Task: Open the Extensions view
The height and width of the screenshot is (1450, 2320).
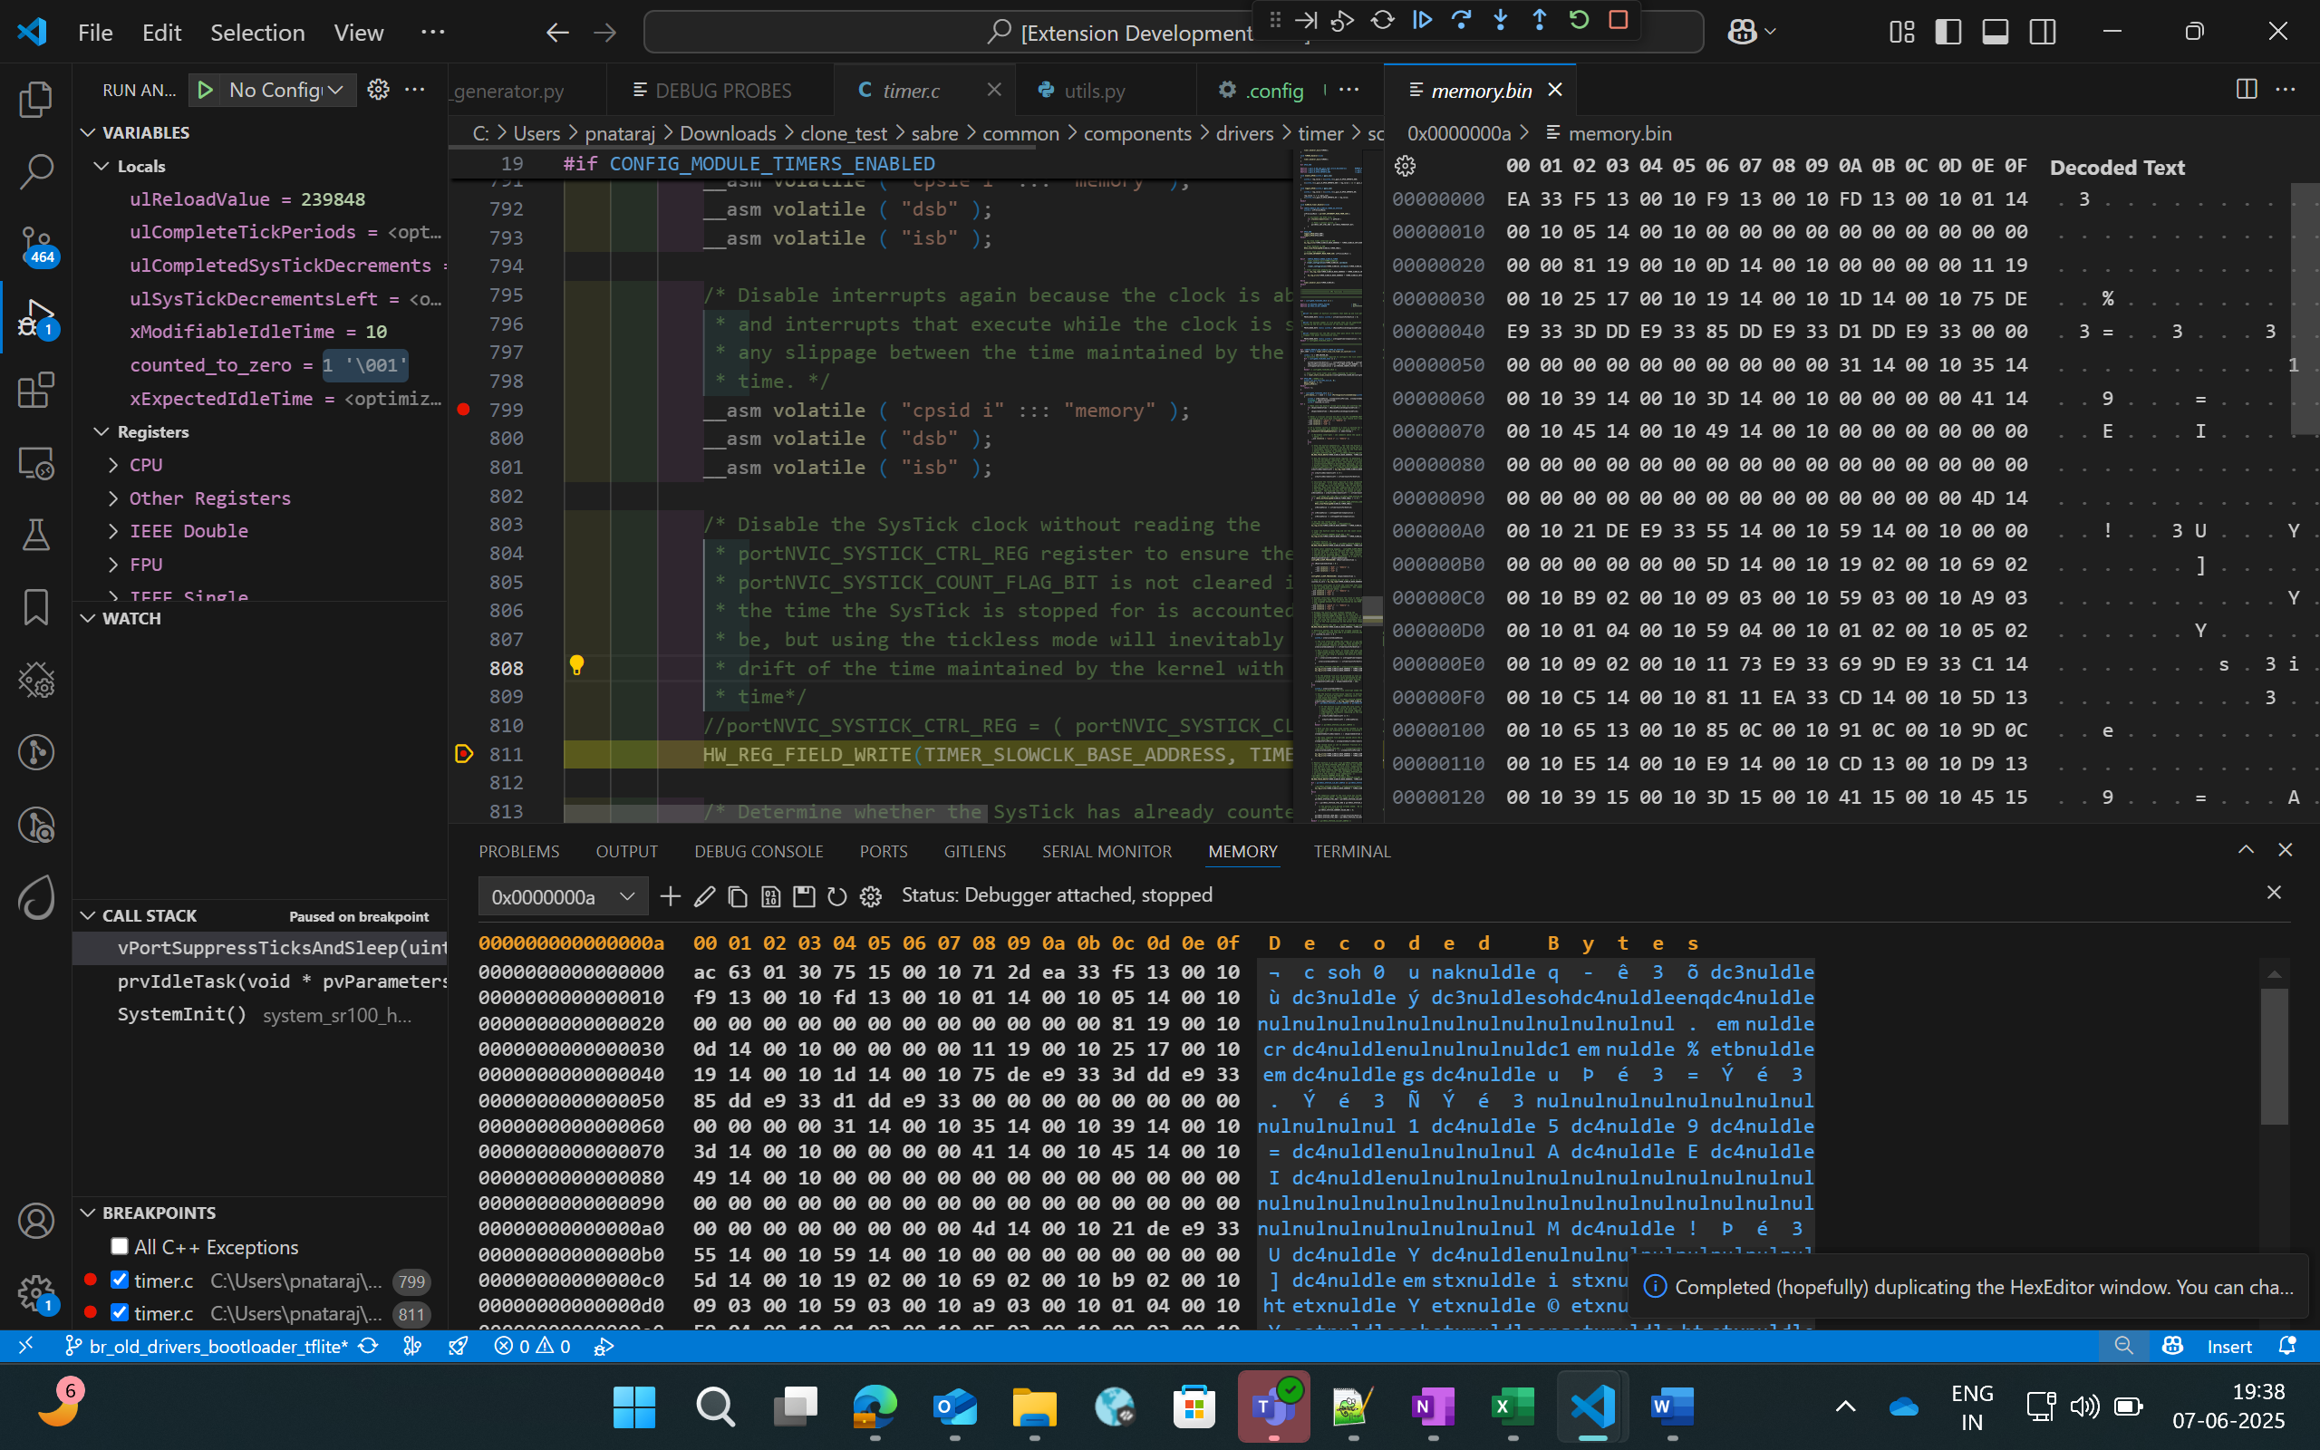Action: (x=35, y=391)
